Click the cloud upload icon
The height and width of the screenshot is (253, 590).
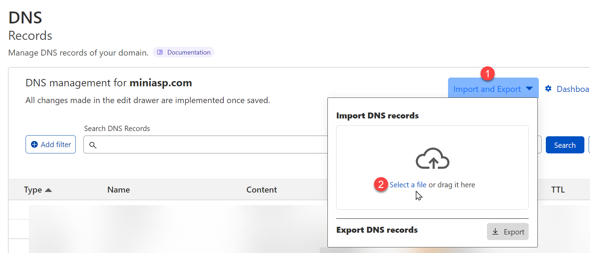pos(432,158)
